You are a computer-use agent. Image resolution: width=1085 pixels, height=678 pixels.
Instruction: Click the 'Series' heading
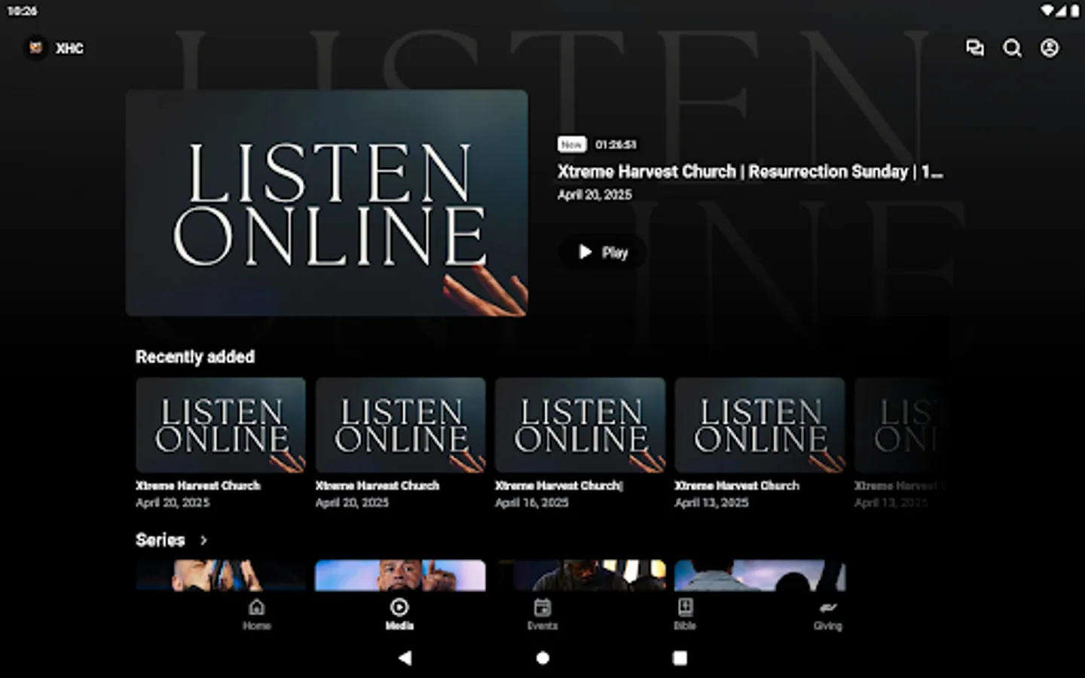point(160,540)
